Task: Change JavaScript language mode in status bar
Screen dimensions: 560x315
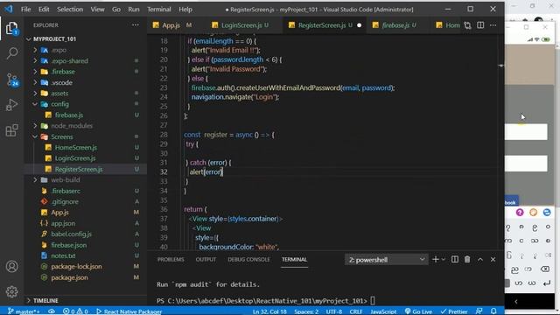Action: 383,311
